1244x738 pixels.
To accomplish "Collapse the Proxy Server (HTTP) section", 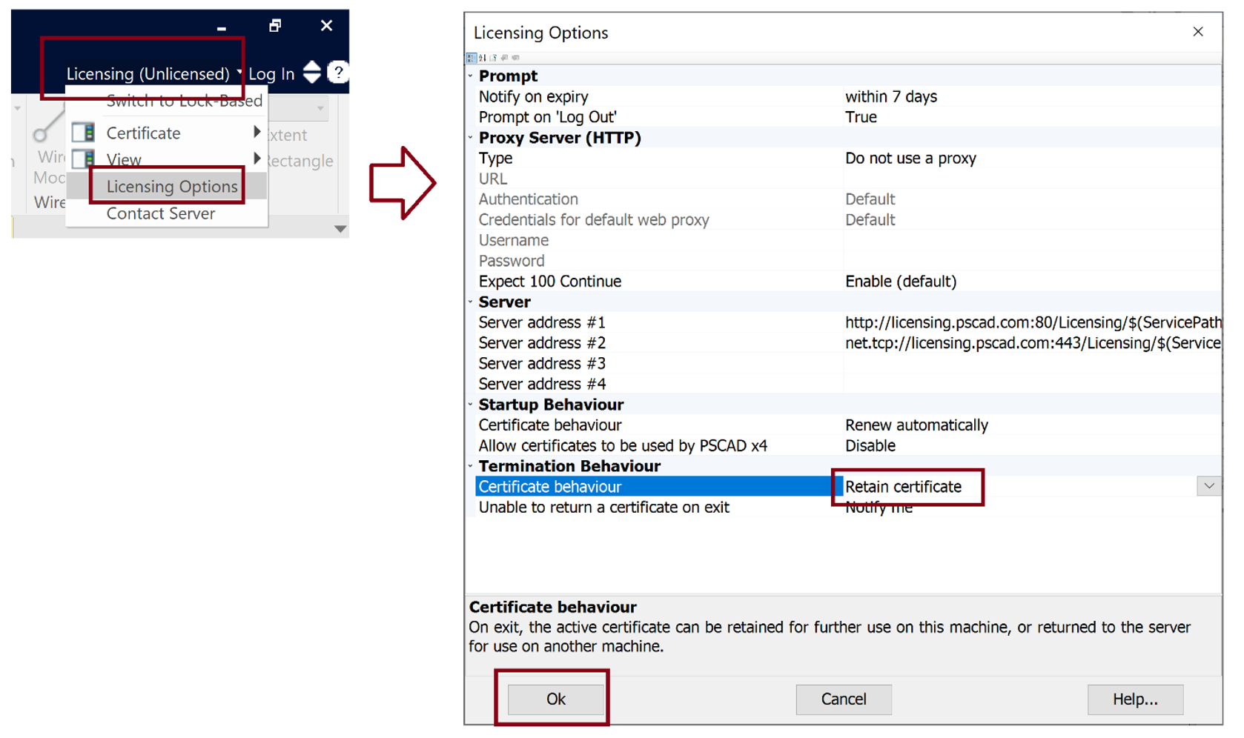I will click(x=472, y=137).
